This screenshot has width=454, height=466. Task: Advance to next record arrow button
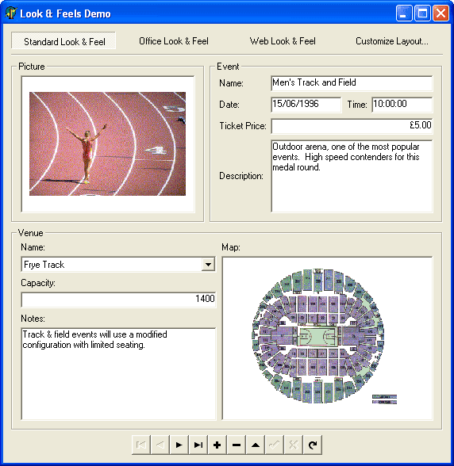click(x=179, y=445)
